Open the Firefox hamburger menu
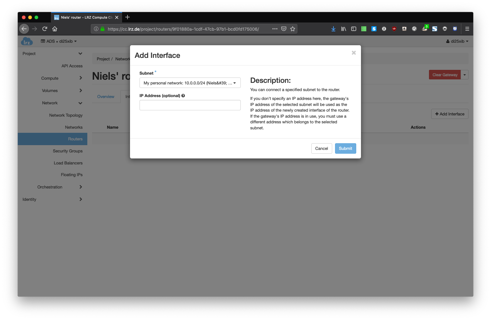Screen dimensions: 491x320 (x=467, y=29)
